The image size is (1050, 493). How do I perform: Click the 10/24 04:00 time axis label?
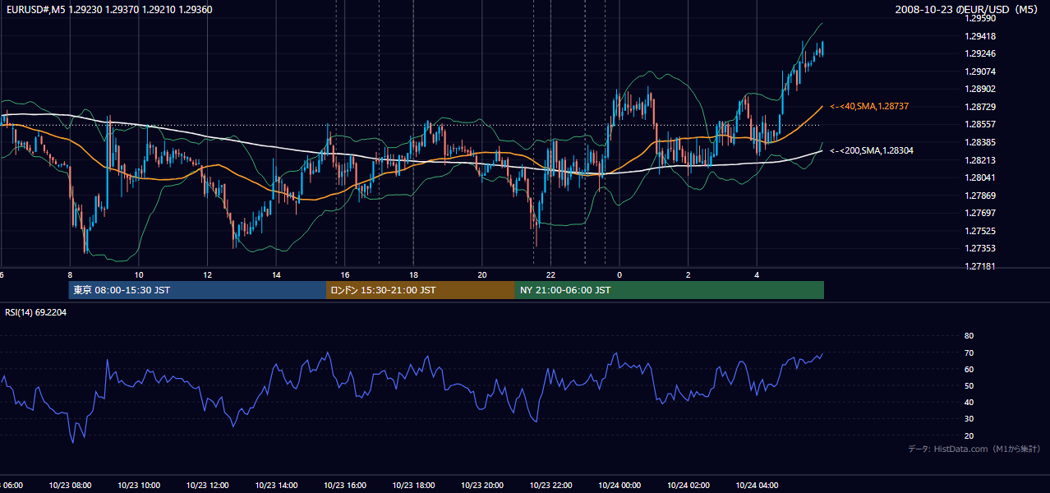coord(757,486)
